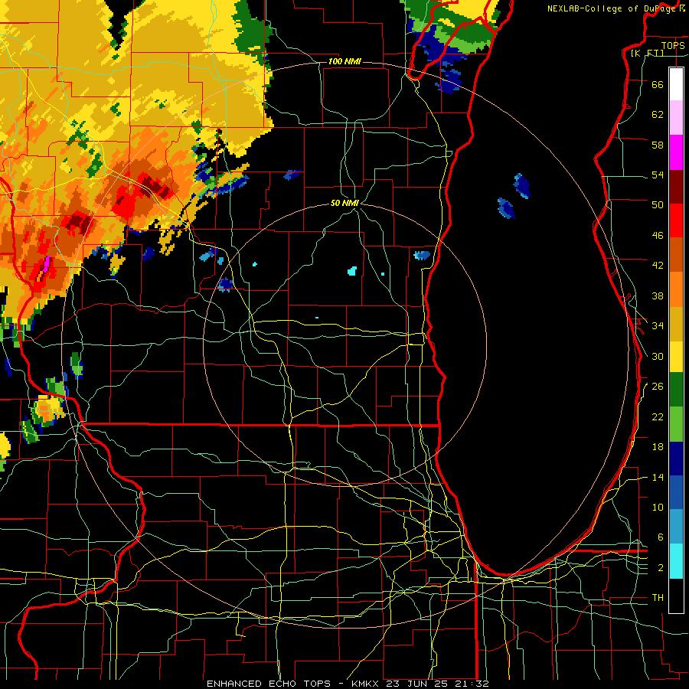
Task: Click the 6 legend value
Action: 661,537
